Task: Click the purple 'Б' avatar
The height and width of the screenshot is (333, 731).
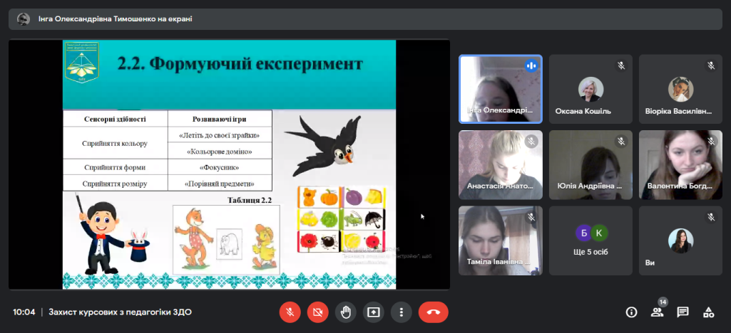Action: pyautogui.click(x=583, y=233)
